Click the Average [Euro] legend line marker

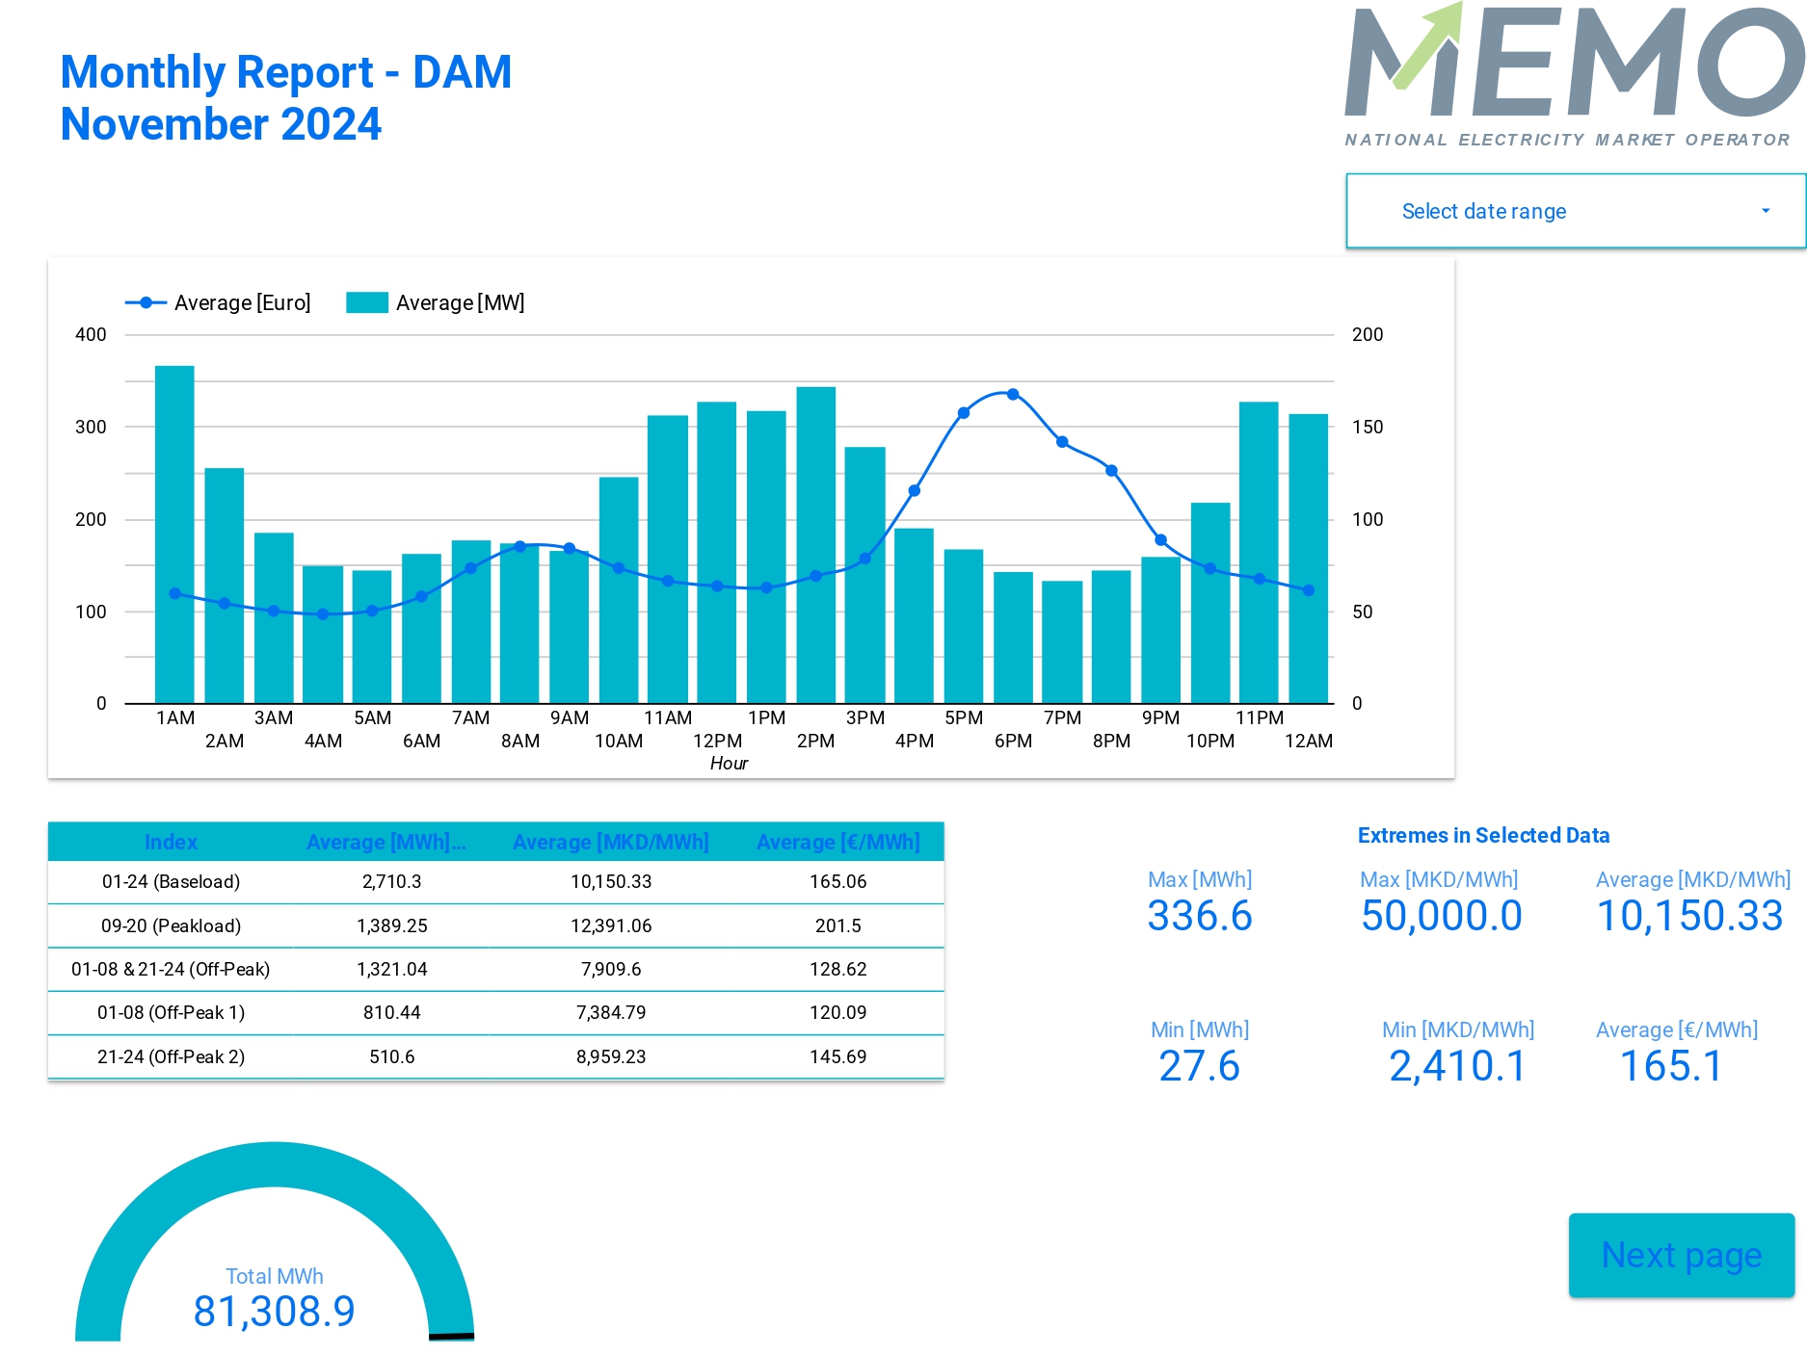pyautogui.click(x=146, y=302)
